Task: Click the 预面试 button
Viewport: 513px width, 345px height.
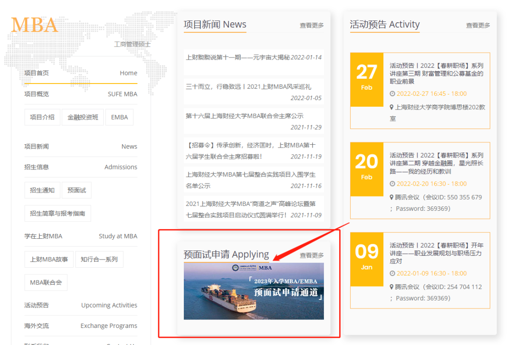Action: [x=76, y=190]
